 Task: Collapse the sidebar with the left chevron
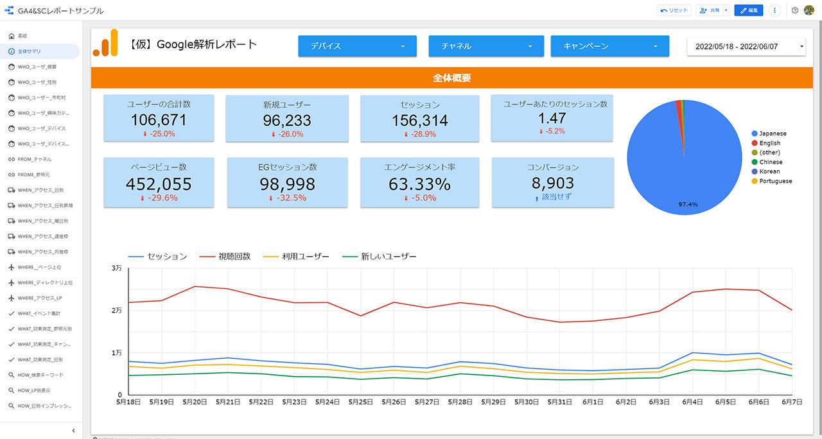73,431
